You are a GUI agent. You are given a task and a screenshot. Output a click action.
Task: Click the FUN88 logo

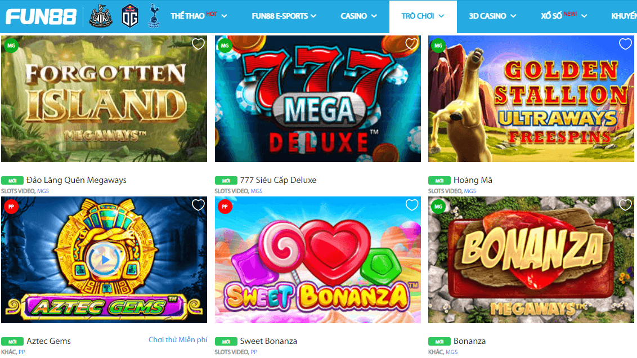tap(41, 17)
